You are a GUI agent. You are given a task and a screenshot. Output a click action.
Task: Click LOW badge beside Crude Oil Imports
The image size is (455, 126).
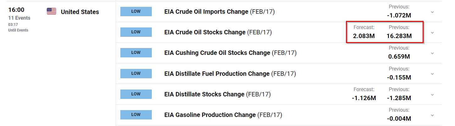(136, 12)
